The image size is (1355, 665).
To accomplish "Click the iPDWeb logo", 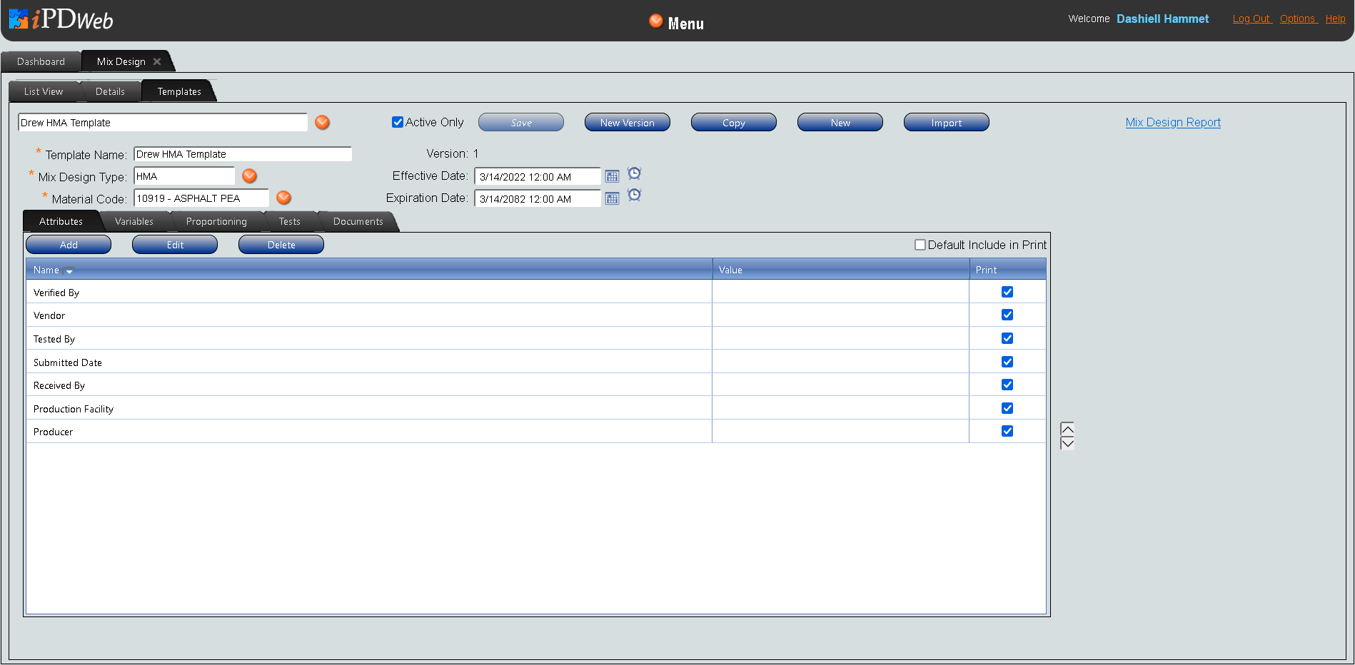I will click(x=61, y=19).
